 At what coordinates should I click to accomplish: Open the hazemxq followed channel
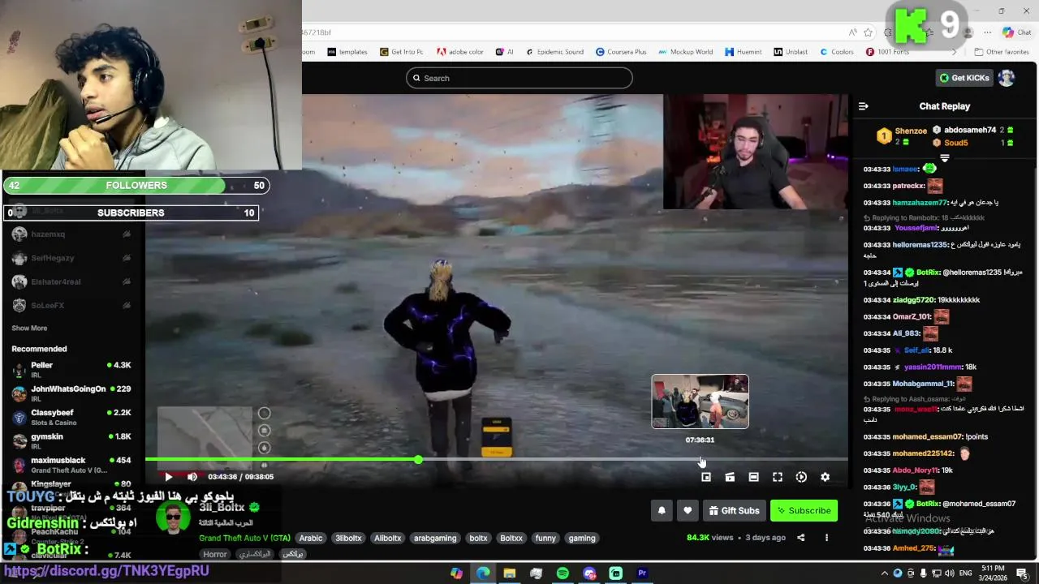tap(71, 234)
